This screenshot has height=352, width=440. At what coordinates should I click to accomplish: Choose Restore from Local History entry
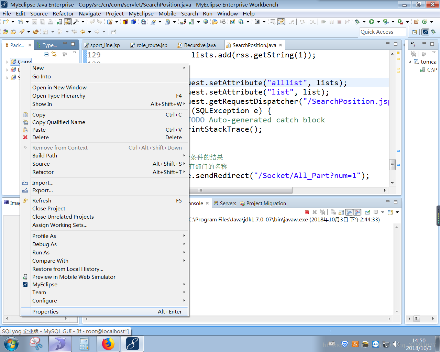tap(104, 269)
